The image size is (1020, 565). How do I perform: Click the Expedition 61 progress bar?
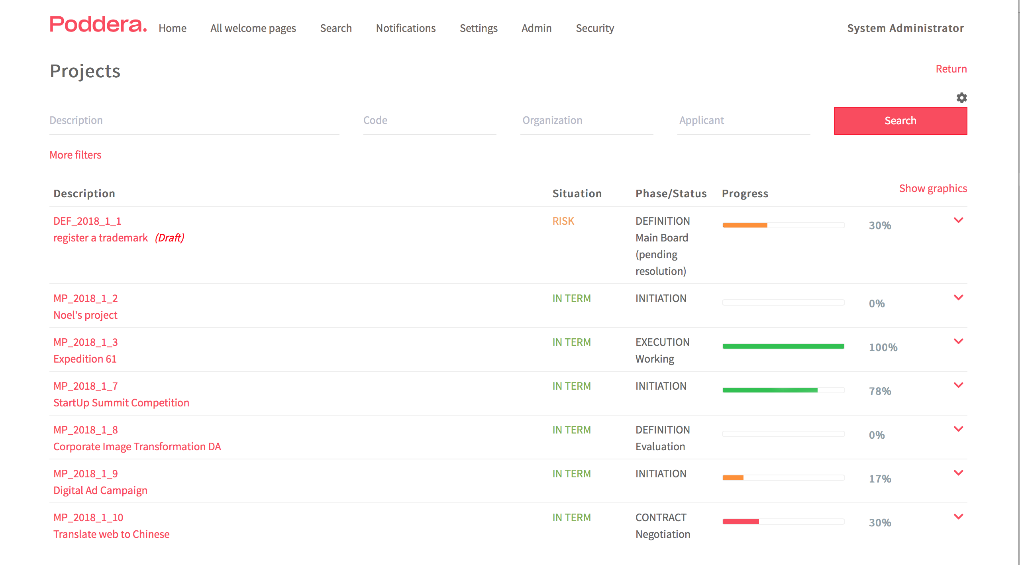point(783,346)
